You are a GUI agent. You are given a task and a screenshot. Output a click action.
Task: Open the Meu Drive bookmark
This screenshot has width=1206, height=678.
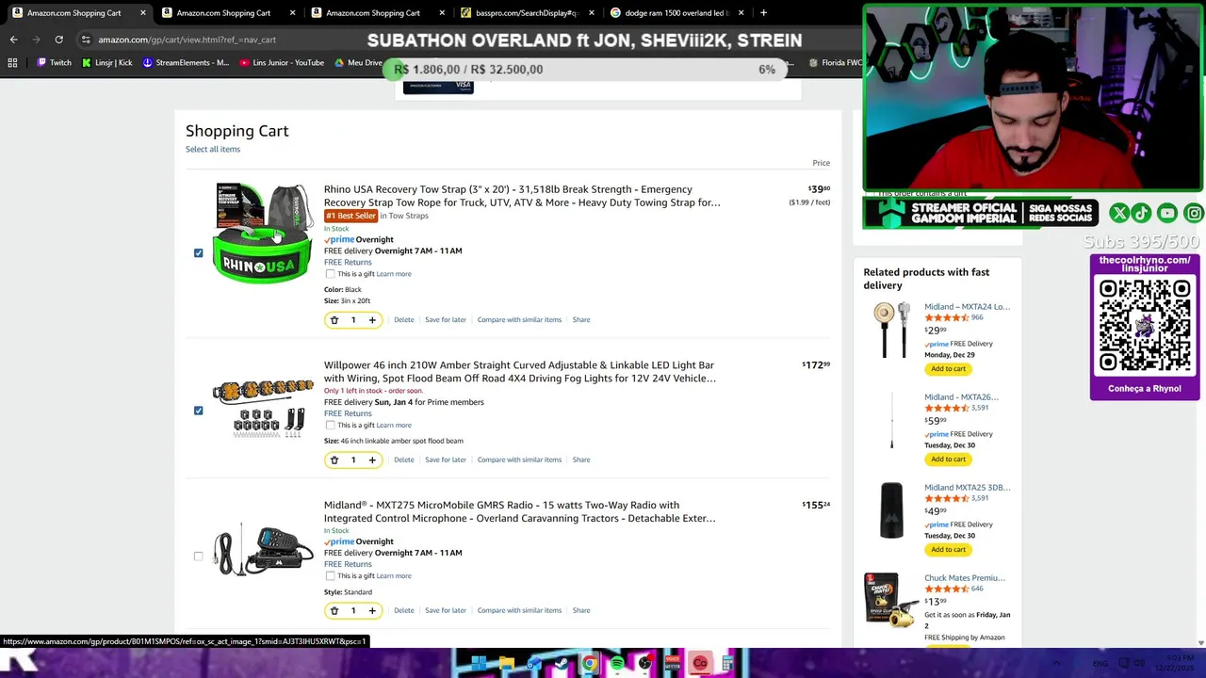click(x=358, y=63)
